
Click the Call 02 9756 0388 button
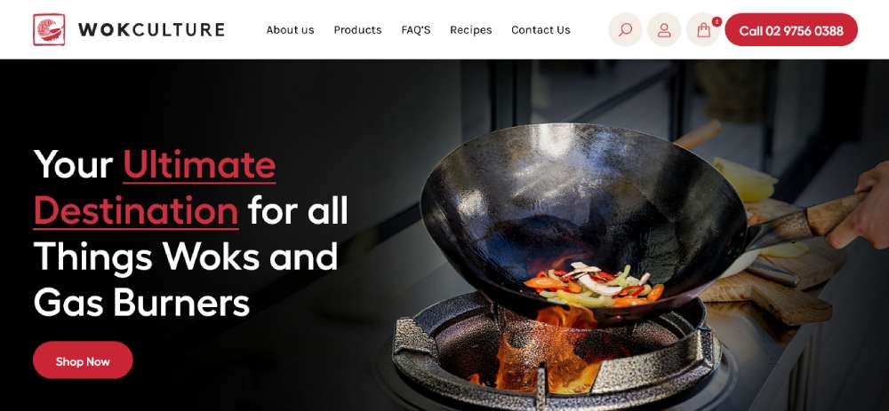click(791, 30)
